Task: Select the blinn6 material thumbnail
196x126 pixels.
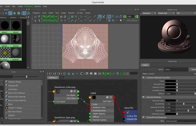Action: (16, 40)
